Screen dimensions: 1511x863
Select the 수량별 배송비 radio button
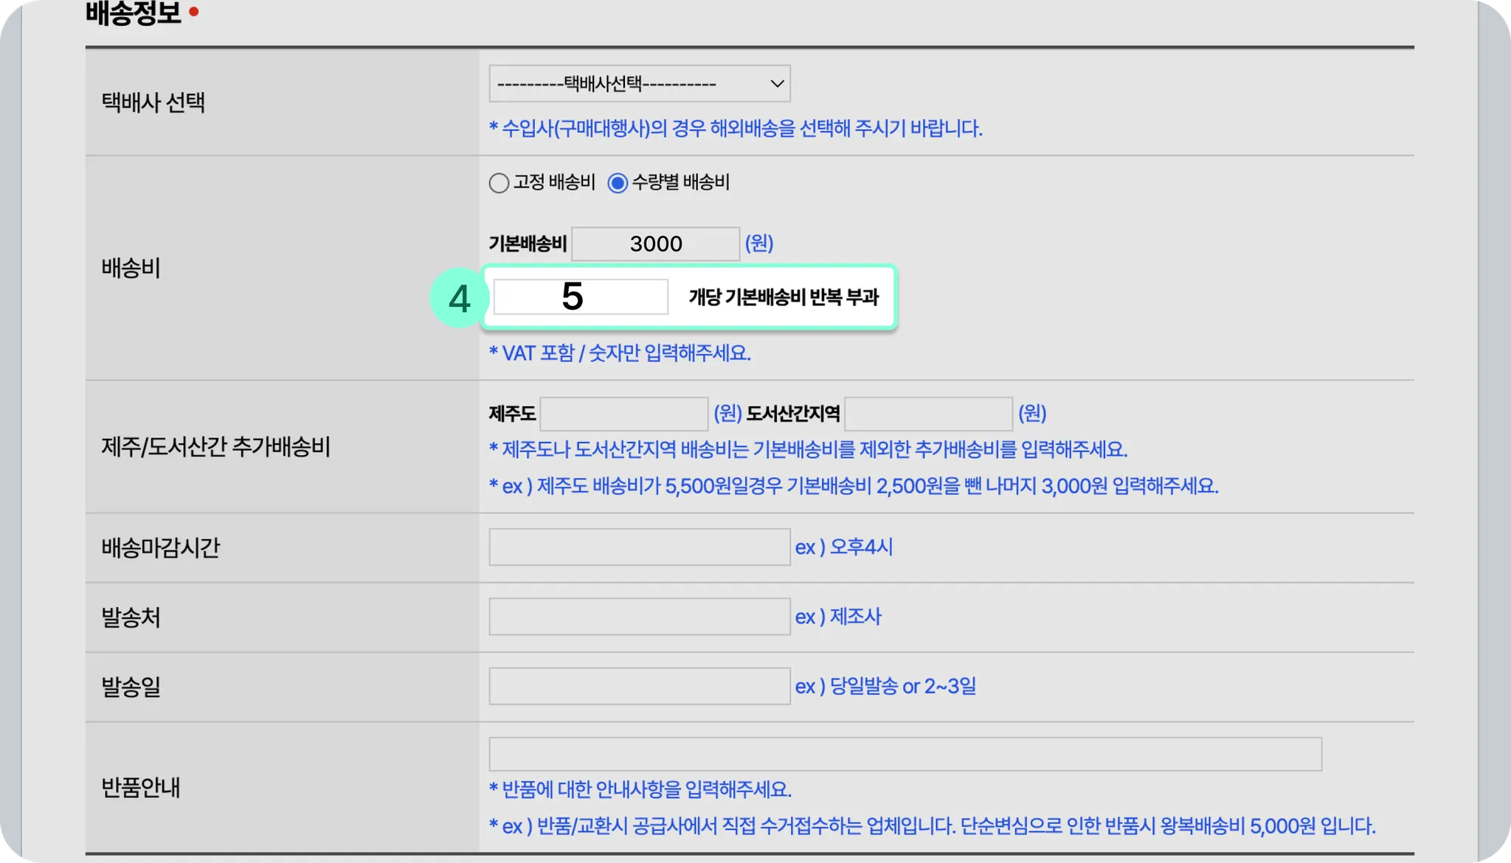(x=618, y=183)
